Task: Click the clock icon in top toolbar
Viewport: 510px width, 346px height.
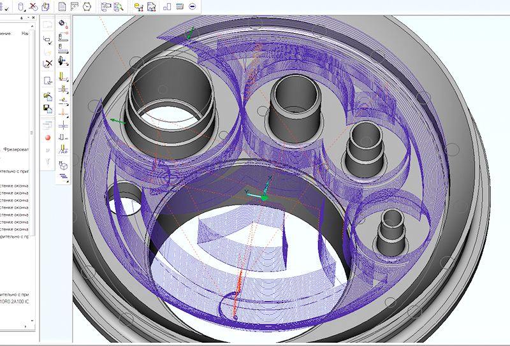Action: point(88,7)
